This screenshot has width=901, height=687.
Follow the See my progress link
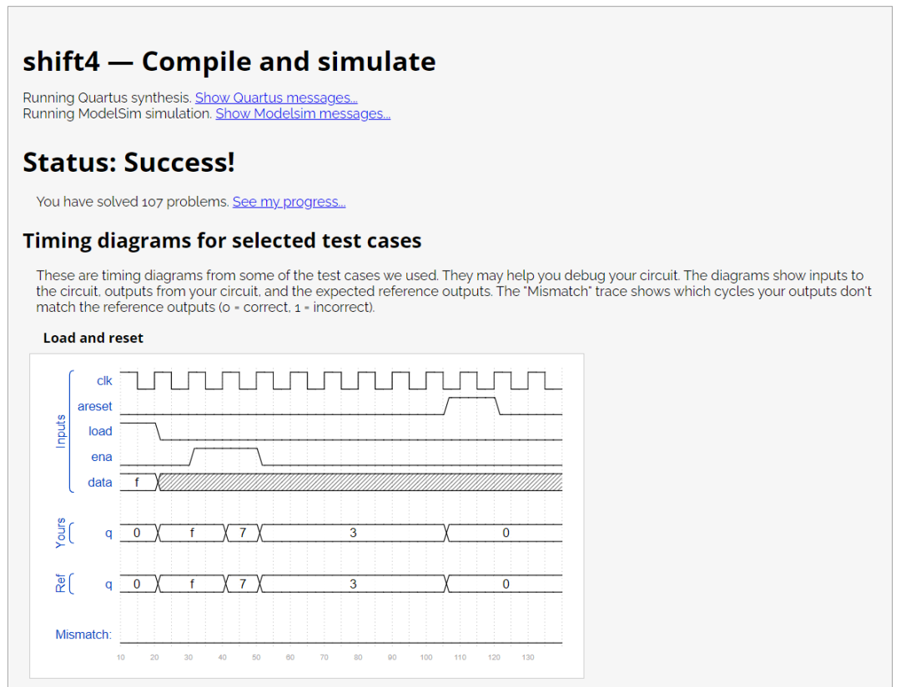point(289,202)
